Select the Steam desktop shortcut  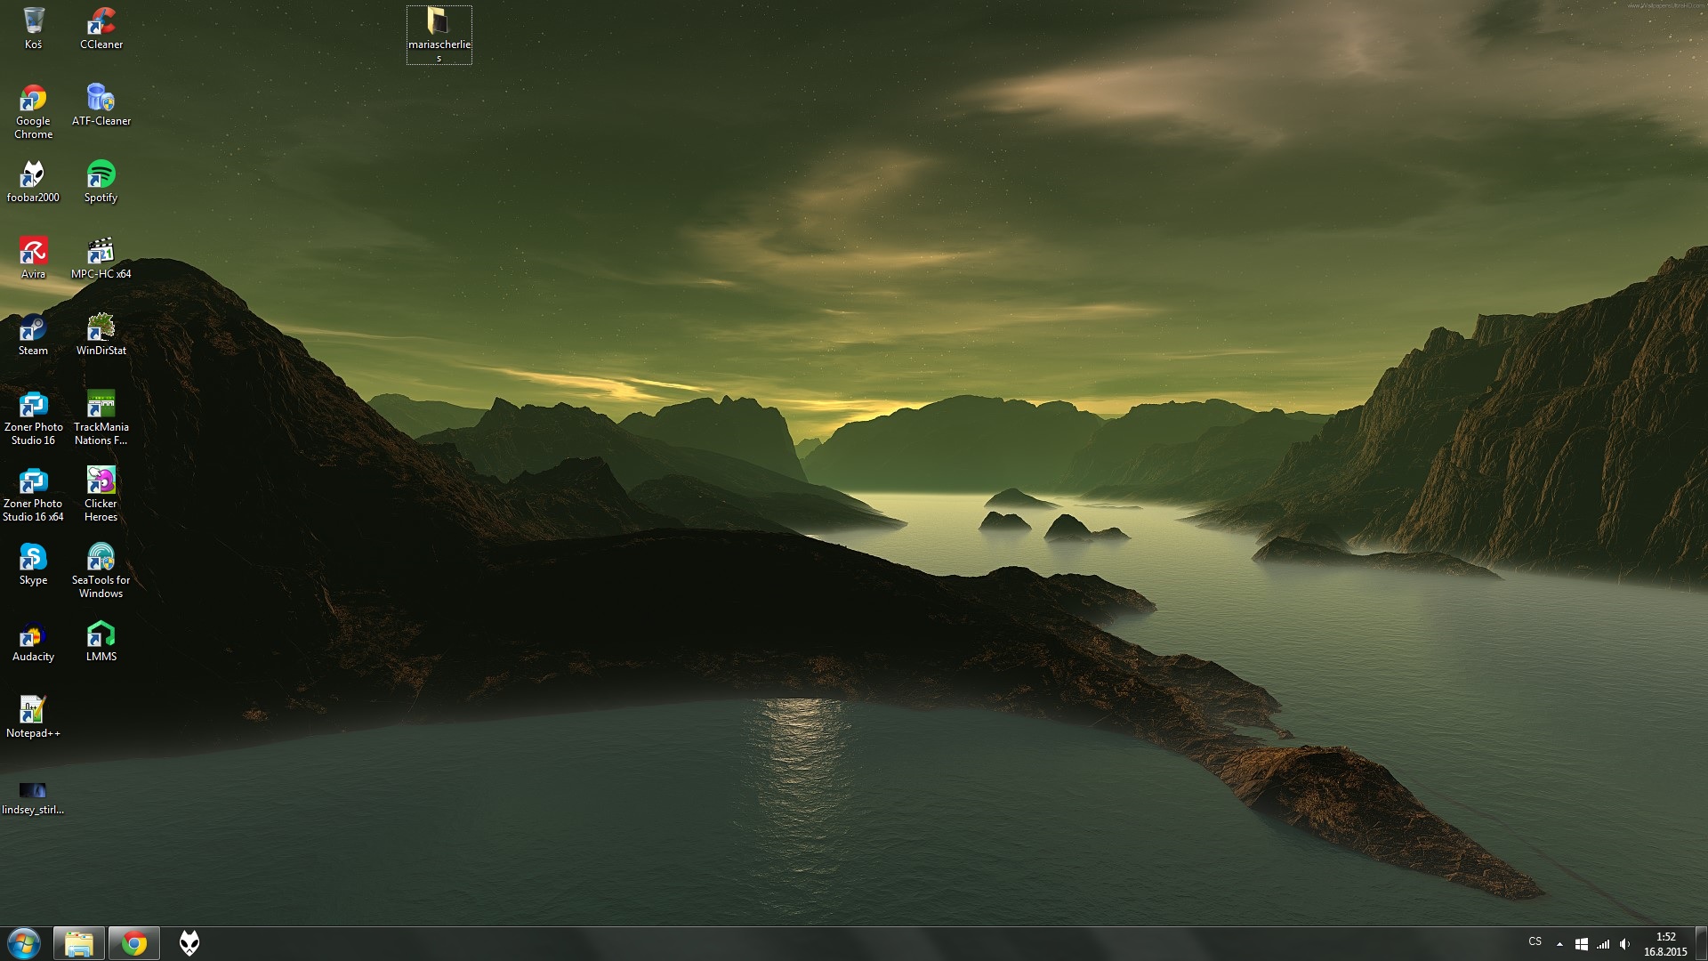tap(33, 328)
